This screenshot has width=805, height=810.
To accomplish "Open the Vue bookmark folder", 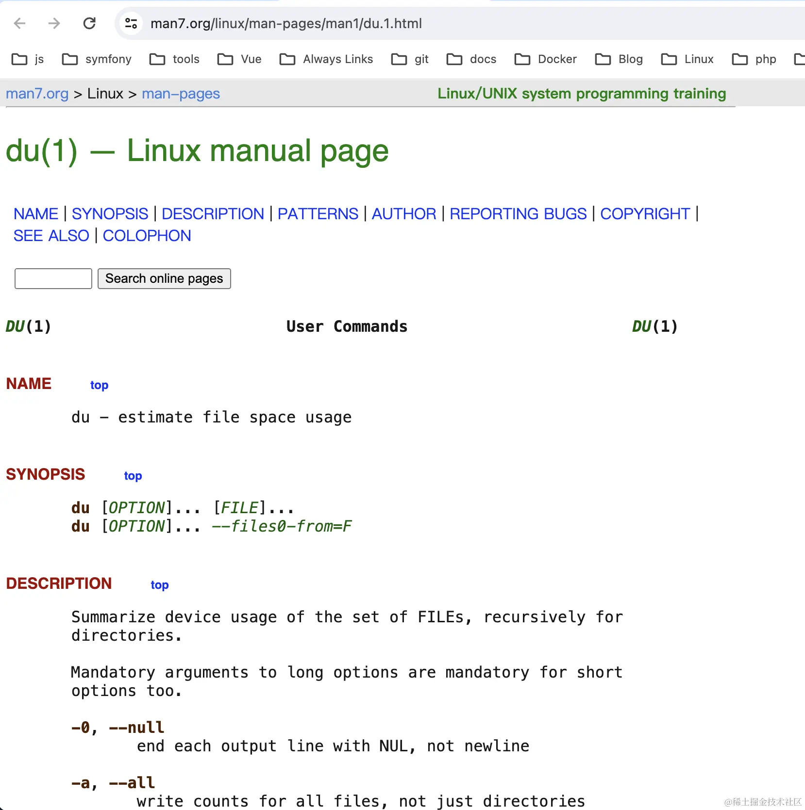I will 239,59.
